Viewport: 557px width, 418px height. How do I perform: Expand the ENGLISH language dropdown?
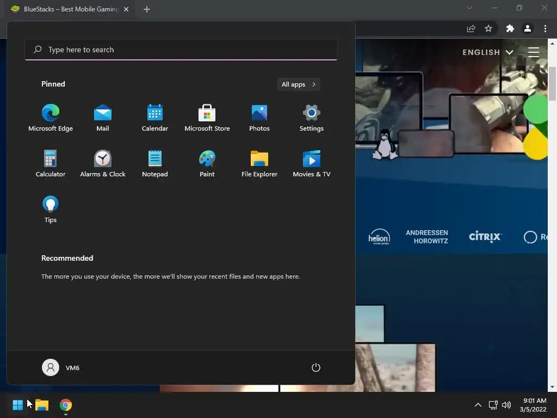(488, 52)
